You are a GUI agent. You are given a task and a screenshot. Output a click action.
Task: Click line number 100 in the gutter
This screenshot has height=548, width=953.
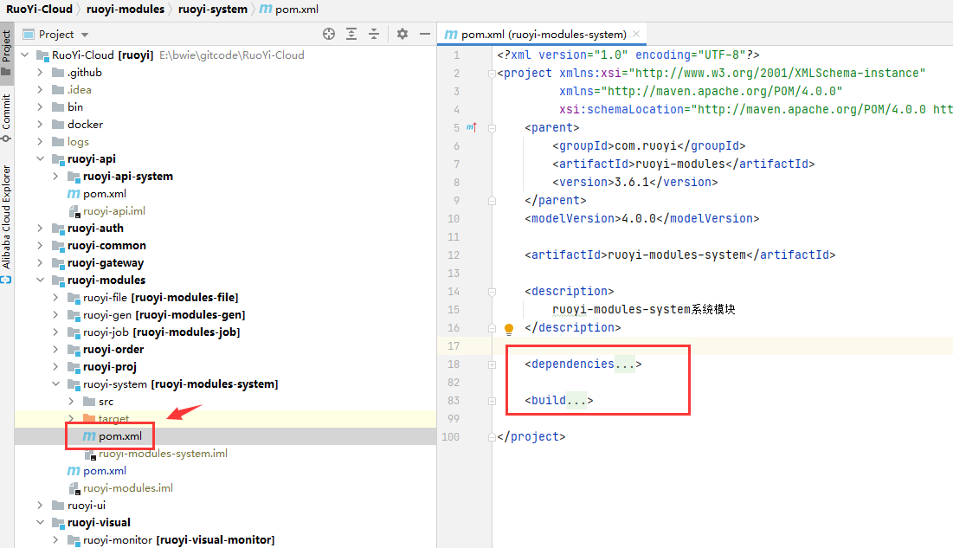coord(450,436)
